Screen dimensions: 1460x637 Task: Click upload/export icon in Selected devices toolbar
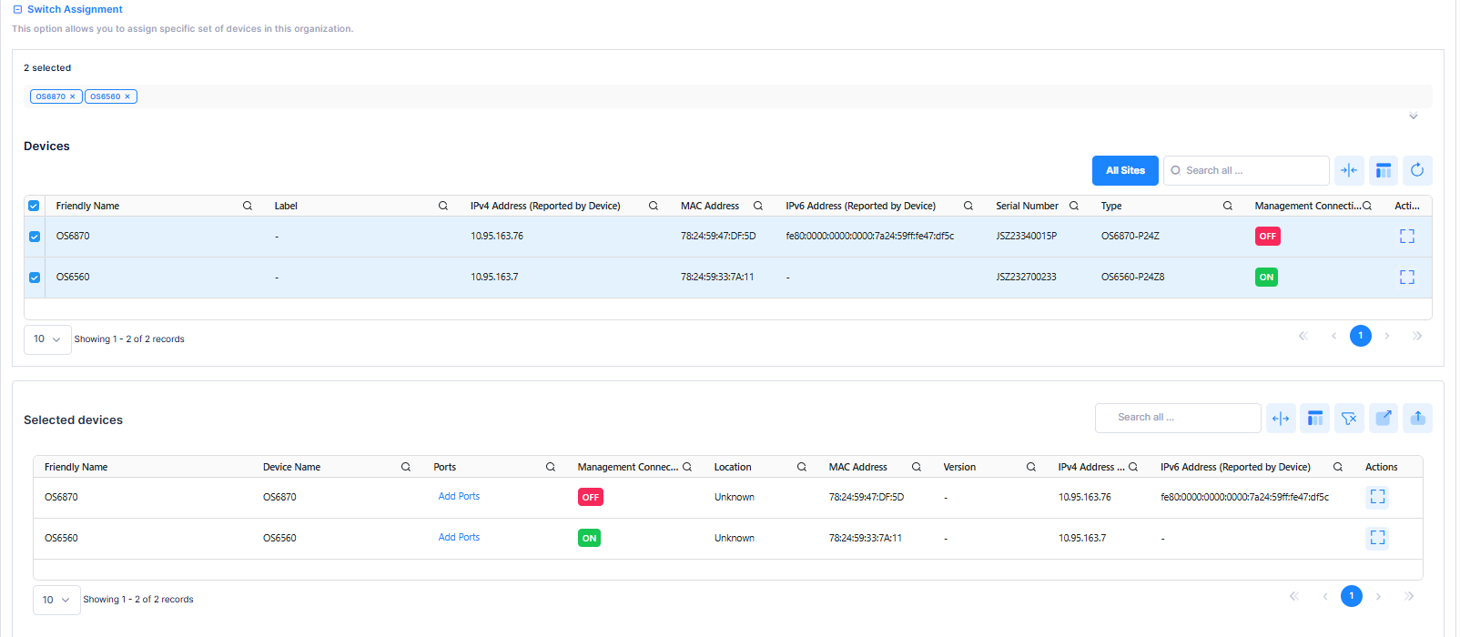(1417, 418)
